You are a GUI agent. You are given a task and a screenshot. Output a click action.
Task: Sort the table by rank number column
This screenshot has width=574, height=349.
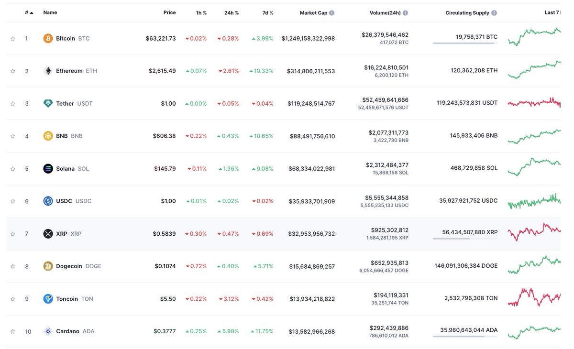coord(29,13)
